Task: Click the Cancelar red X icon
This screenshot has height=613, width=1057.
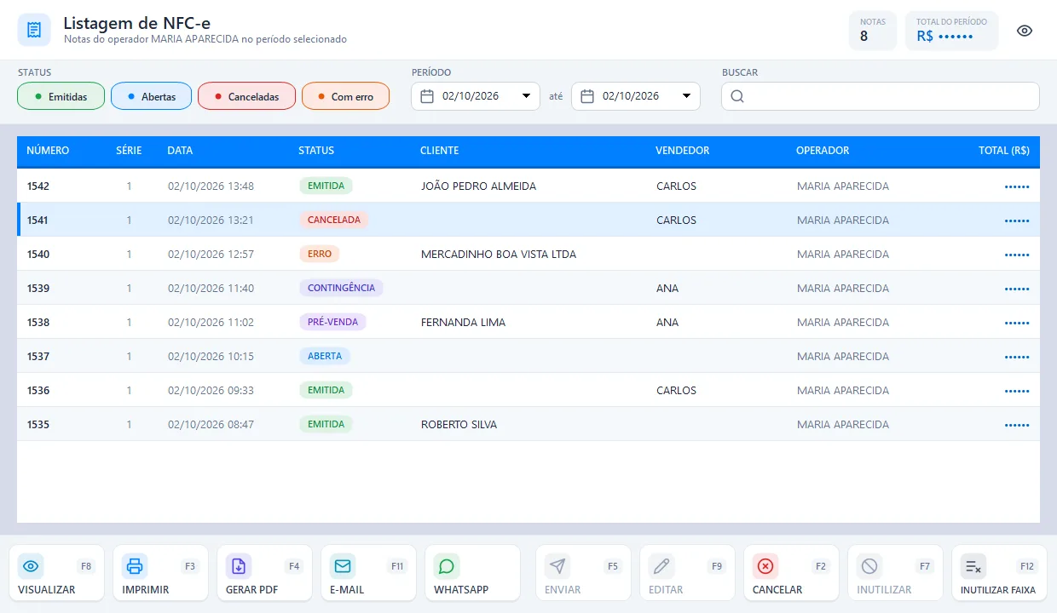Action: (x=765, y=566)
